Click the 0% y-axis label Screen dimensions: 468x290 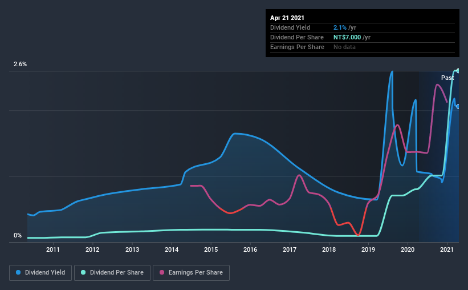18,235
